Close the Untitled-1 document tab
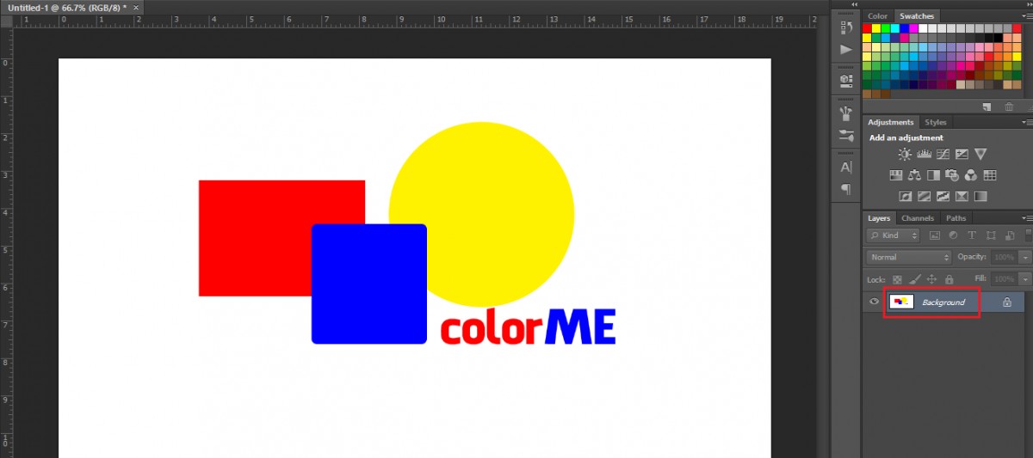 [135, 7]
